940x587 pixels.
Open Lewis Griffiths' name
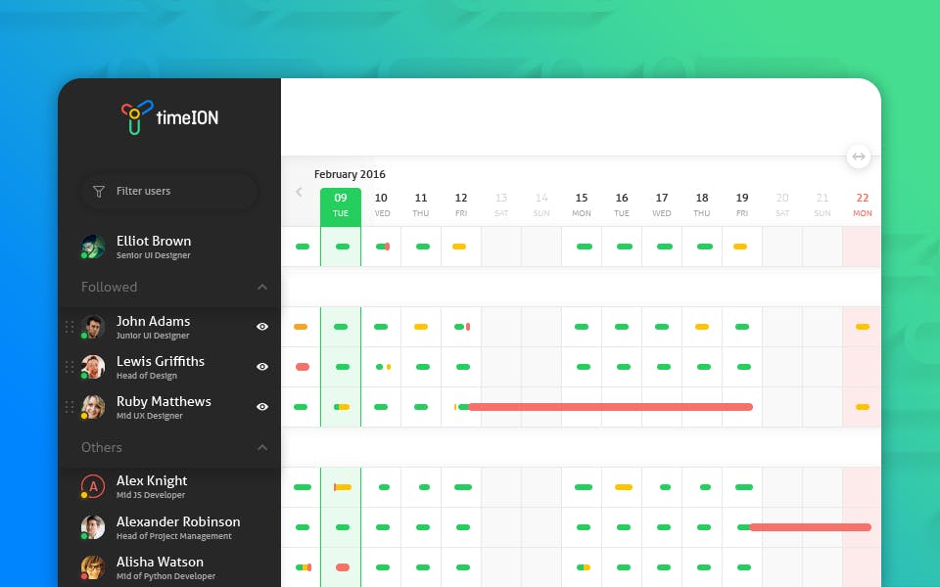coord(160,361)
